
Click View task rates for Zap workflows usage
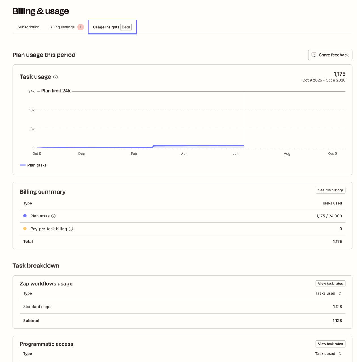[330, 283]
